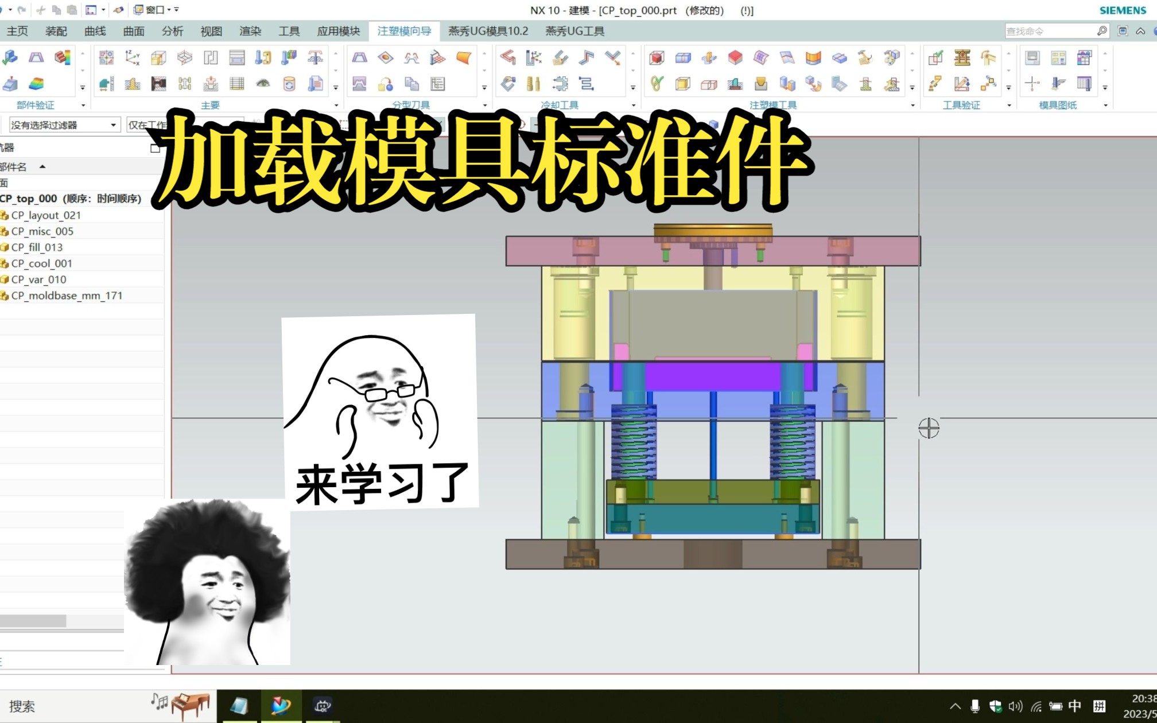Open the Mold Base Library tool
This screenshot has width=1157, height=723.
[237, 57]
